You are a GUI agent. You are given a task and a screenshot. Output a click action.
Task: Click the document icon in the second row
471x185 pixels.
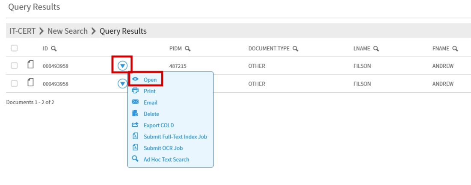30,83
